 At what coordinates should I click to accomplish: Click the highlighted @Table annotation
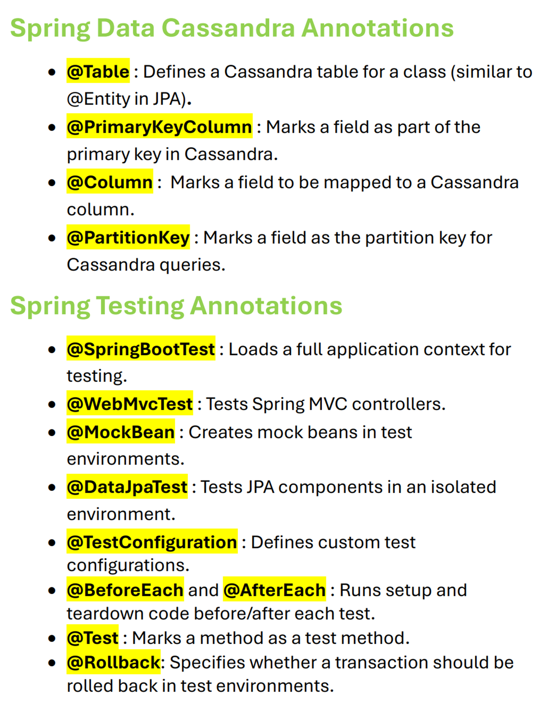click(98, 71)
